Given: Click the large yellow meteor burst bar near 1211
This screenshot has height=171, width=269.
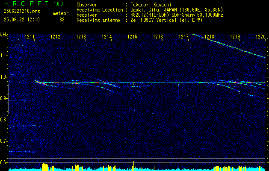Looking at the screenshot, I should (45, 167).
